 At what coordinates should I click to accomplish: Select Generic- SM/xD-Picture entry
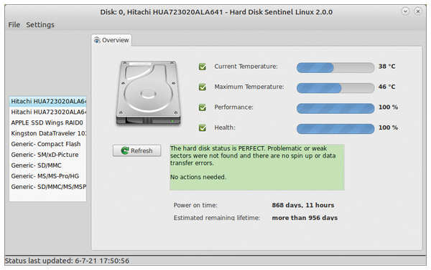coord(48,155)
